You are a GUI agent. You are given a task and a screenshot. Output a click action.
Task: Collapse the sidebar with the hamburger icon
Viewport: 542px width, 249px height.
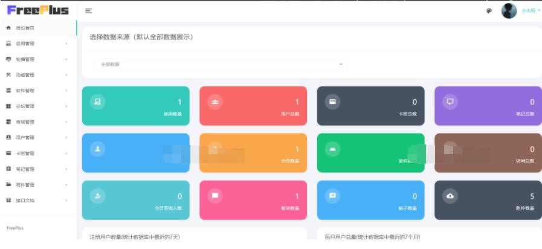tap(88, 11)
